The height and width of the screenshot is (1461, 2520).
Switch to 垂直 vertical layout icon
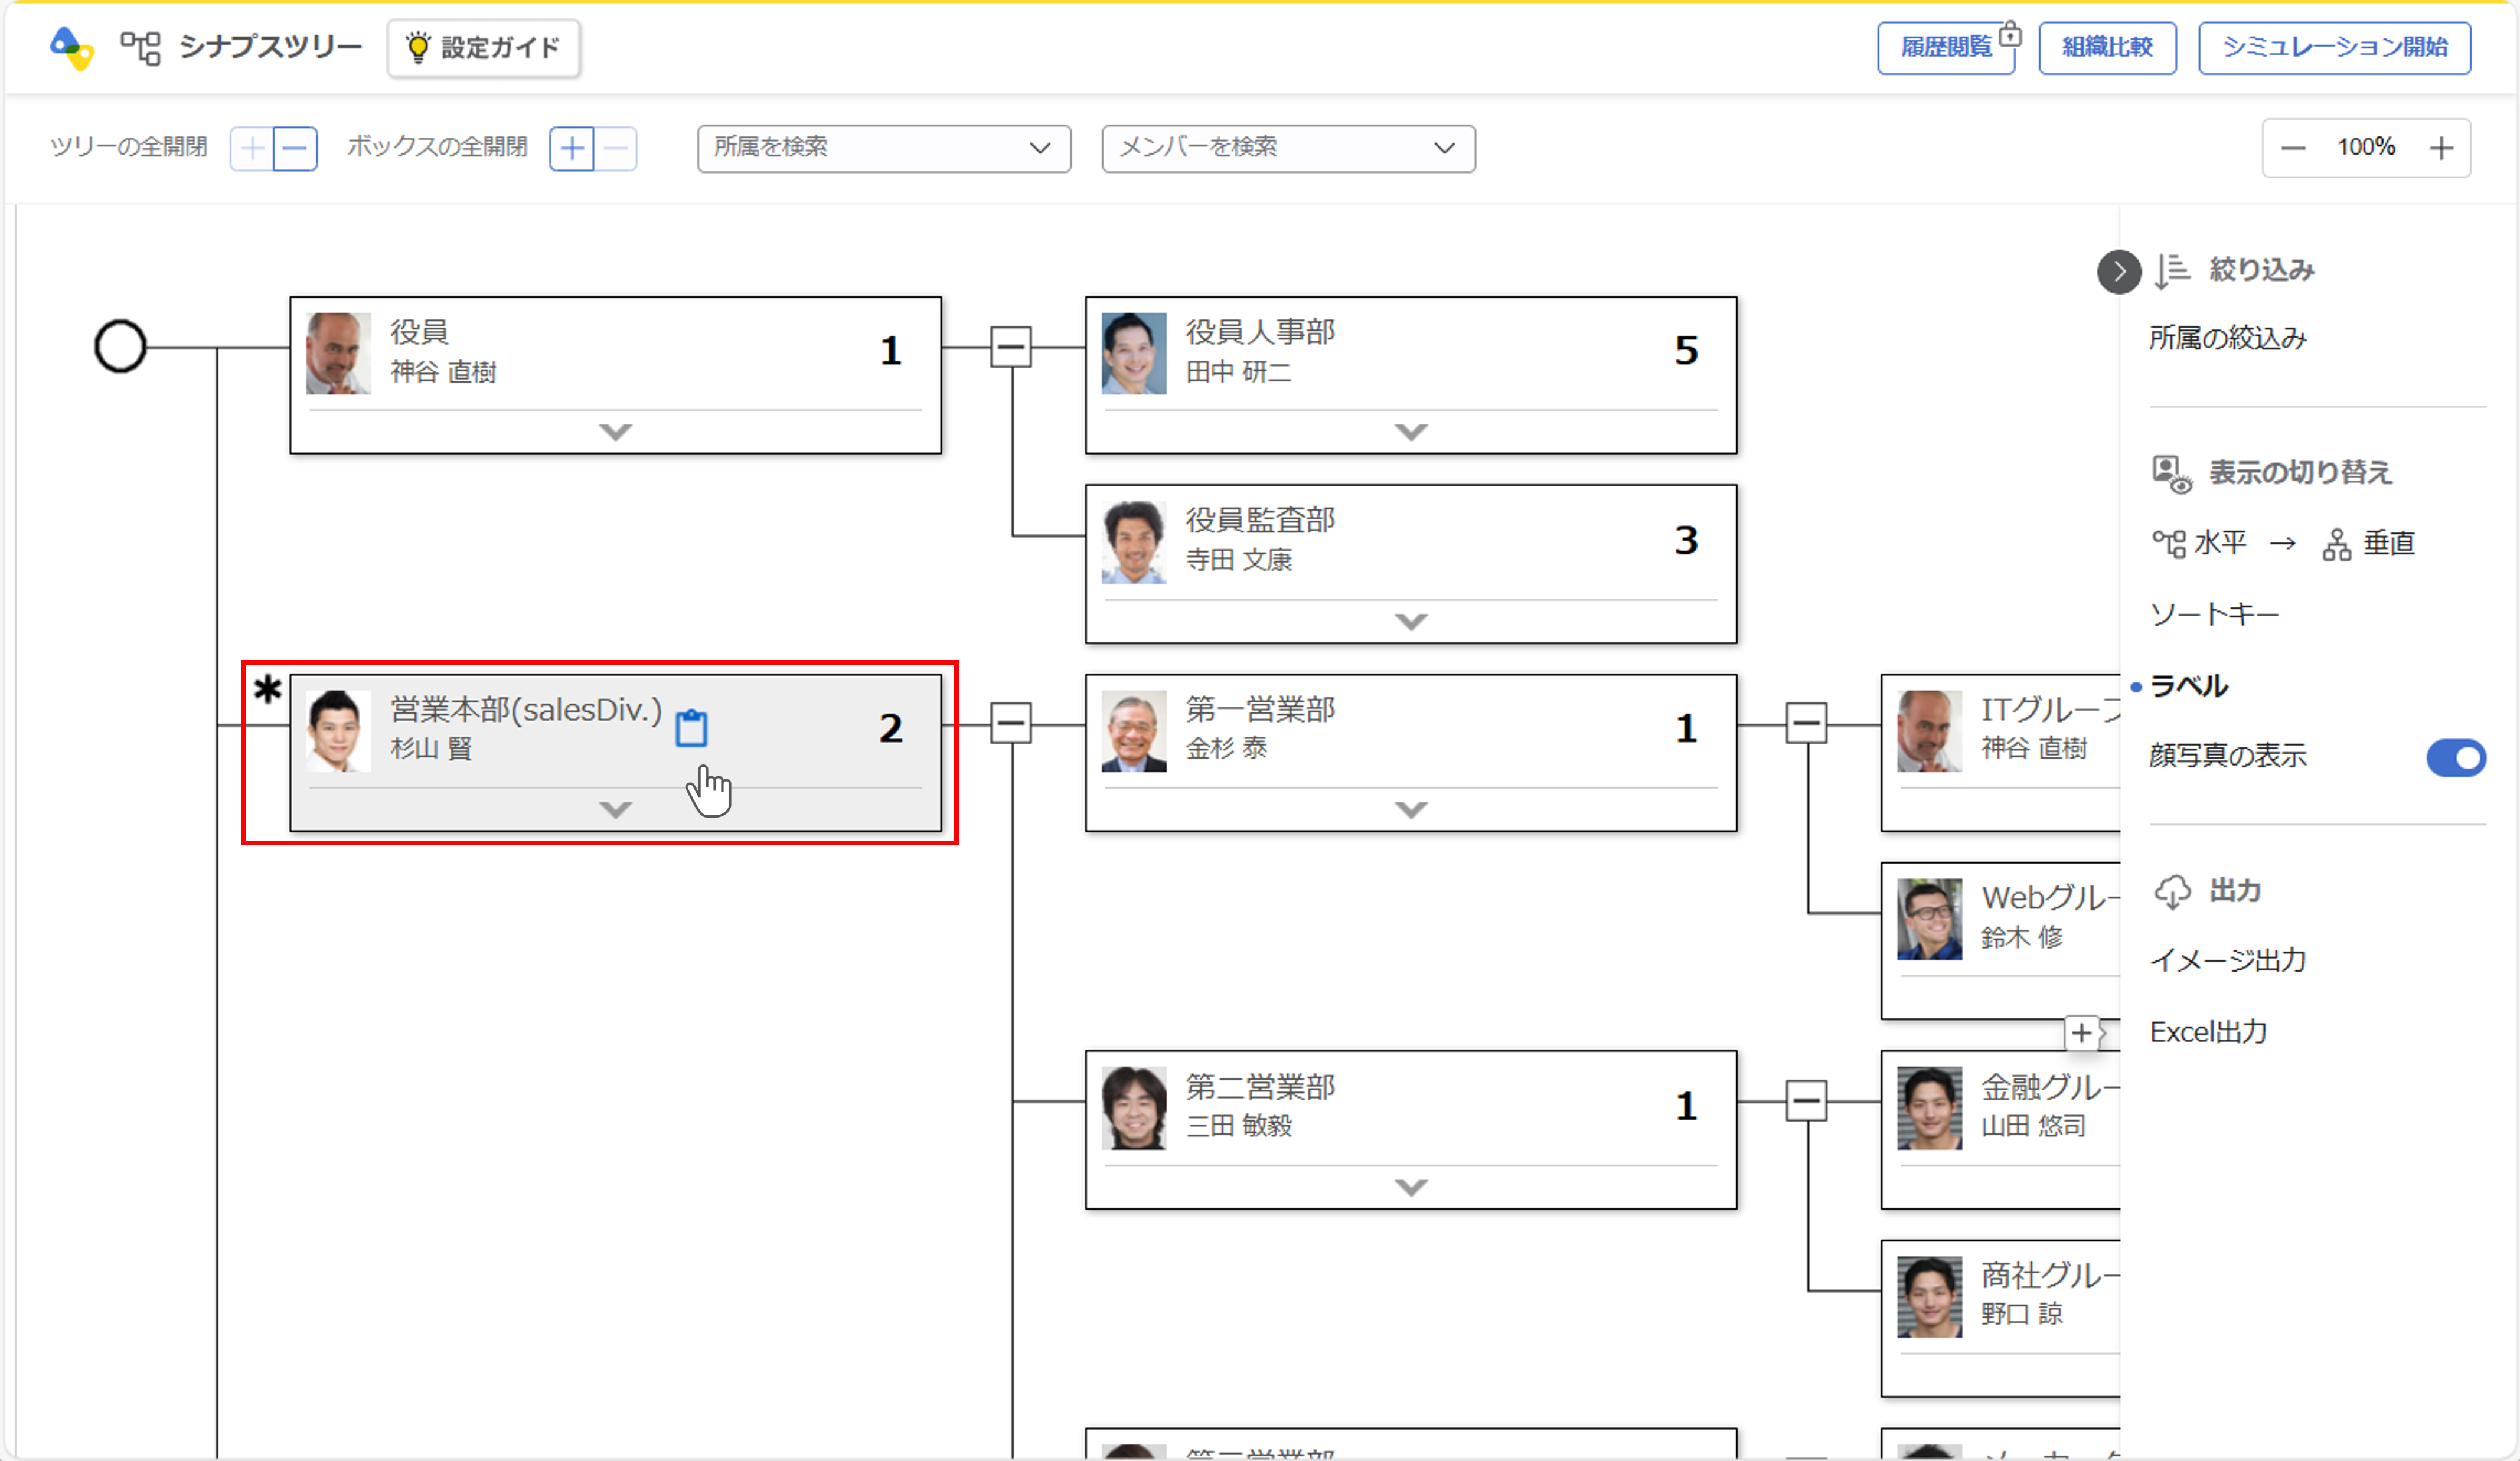[2336, 544]
